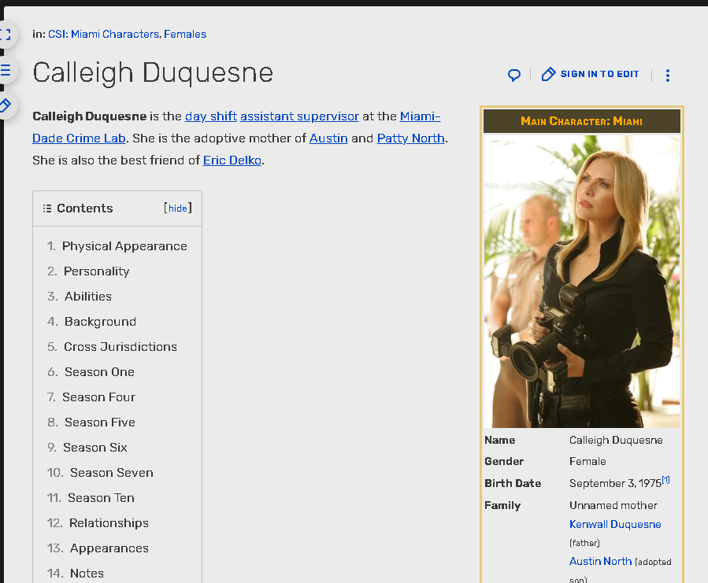Click the September 3, 1975 birth date
Viewport: 708px width, 583px height.
click(615, 483)
